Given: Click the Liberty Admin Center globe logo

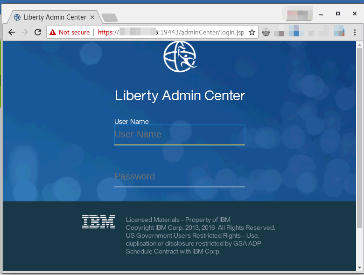Looking at the screenshot, I should coord(180,56).
